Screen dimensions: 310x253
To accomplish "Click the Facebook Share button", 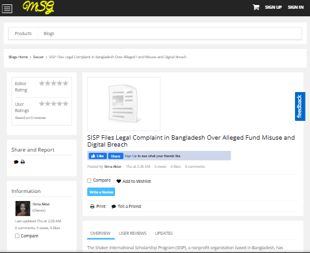I will click(116, 156).
